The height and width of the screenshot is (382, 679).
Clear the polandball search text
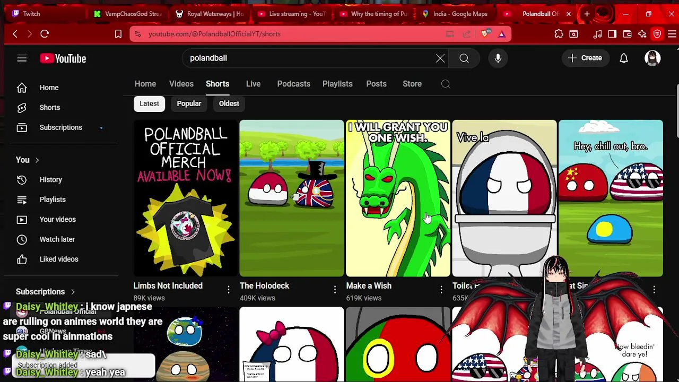(x=440, y=58)
